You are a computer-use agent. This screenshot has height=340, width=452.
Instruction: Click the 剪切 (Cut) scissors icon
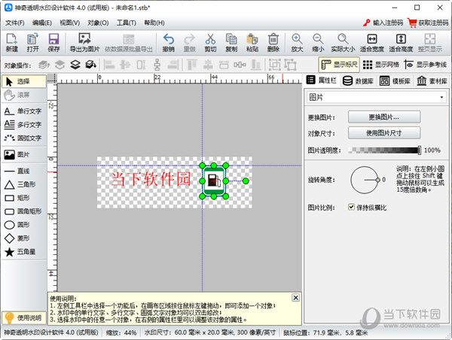[x=210, y=43]
